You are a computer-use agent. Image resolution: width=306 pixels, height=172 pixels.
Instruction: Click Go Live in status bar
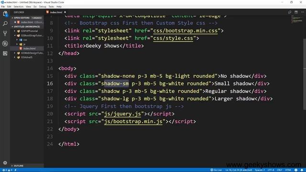tap(216, 170)
